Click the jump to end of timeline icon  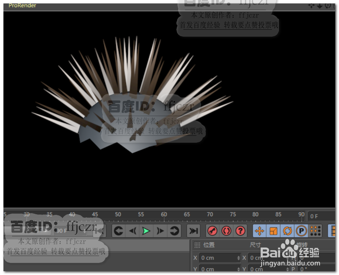coord(193,231)
